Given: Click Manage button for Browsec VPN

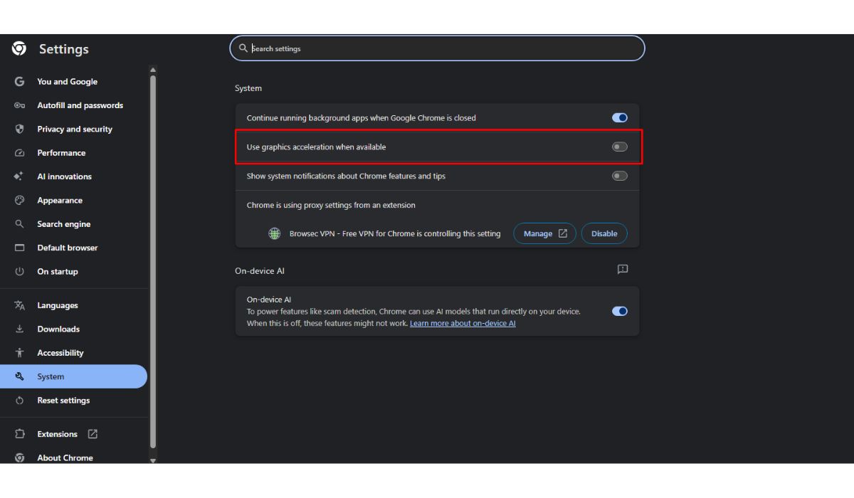Looking at the screenshot, I should tap(544, 233).
